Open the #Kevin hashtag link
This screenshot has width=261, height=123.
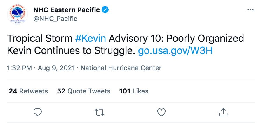(90, 38)
